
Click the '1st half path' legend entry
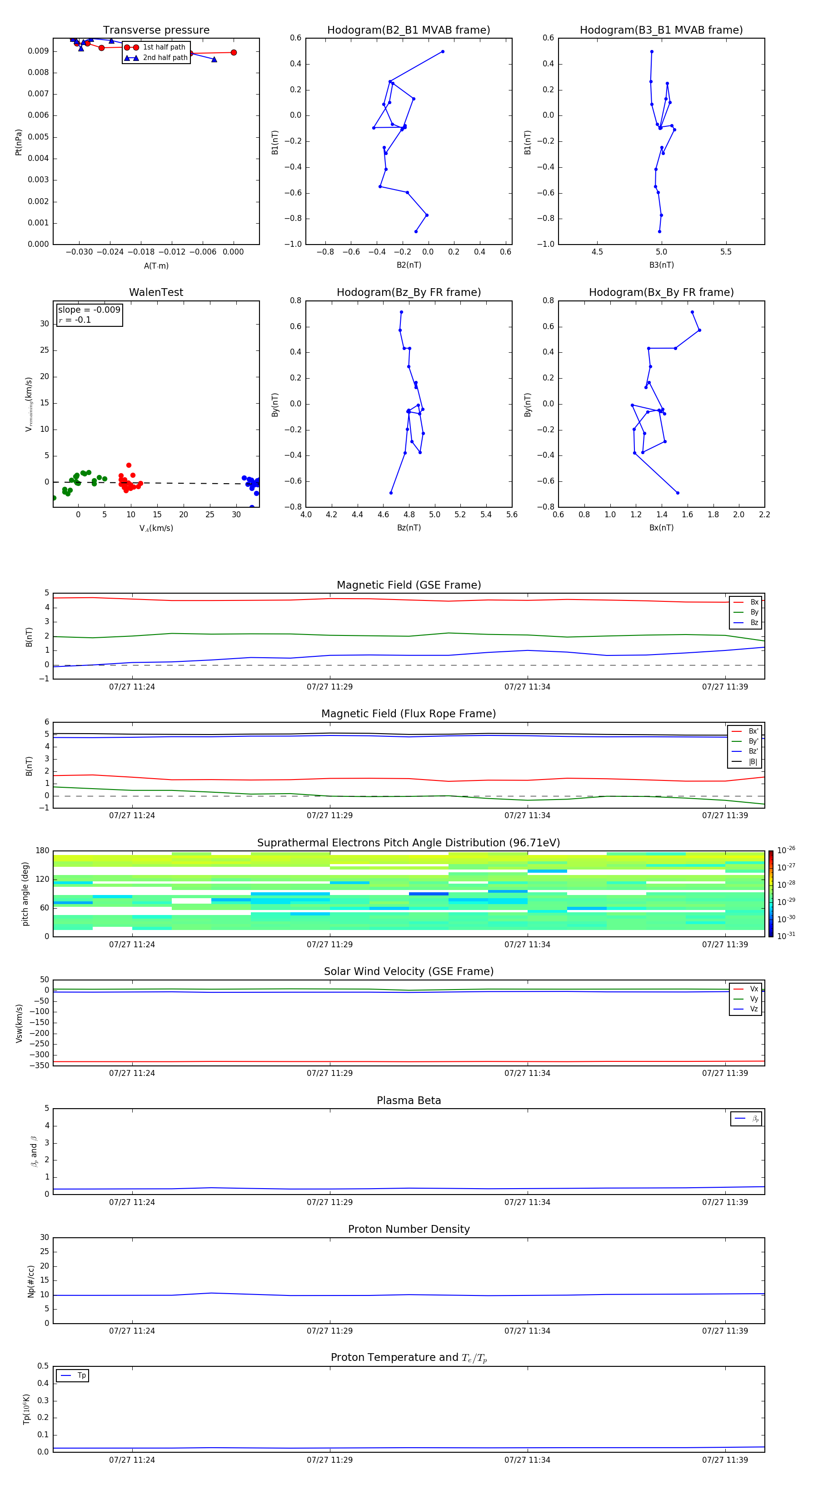(155, 47)
